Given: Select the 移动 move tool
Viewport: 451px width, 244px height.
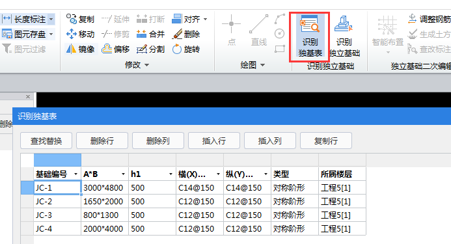Looking at the screenshot, I should pyautogui.click(x=81, y=34).
